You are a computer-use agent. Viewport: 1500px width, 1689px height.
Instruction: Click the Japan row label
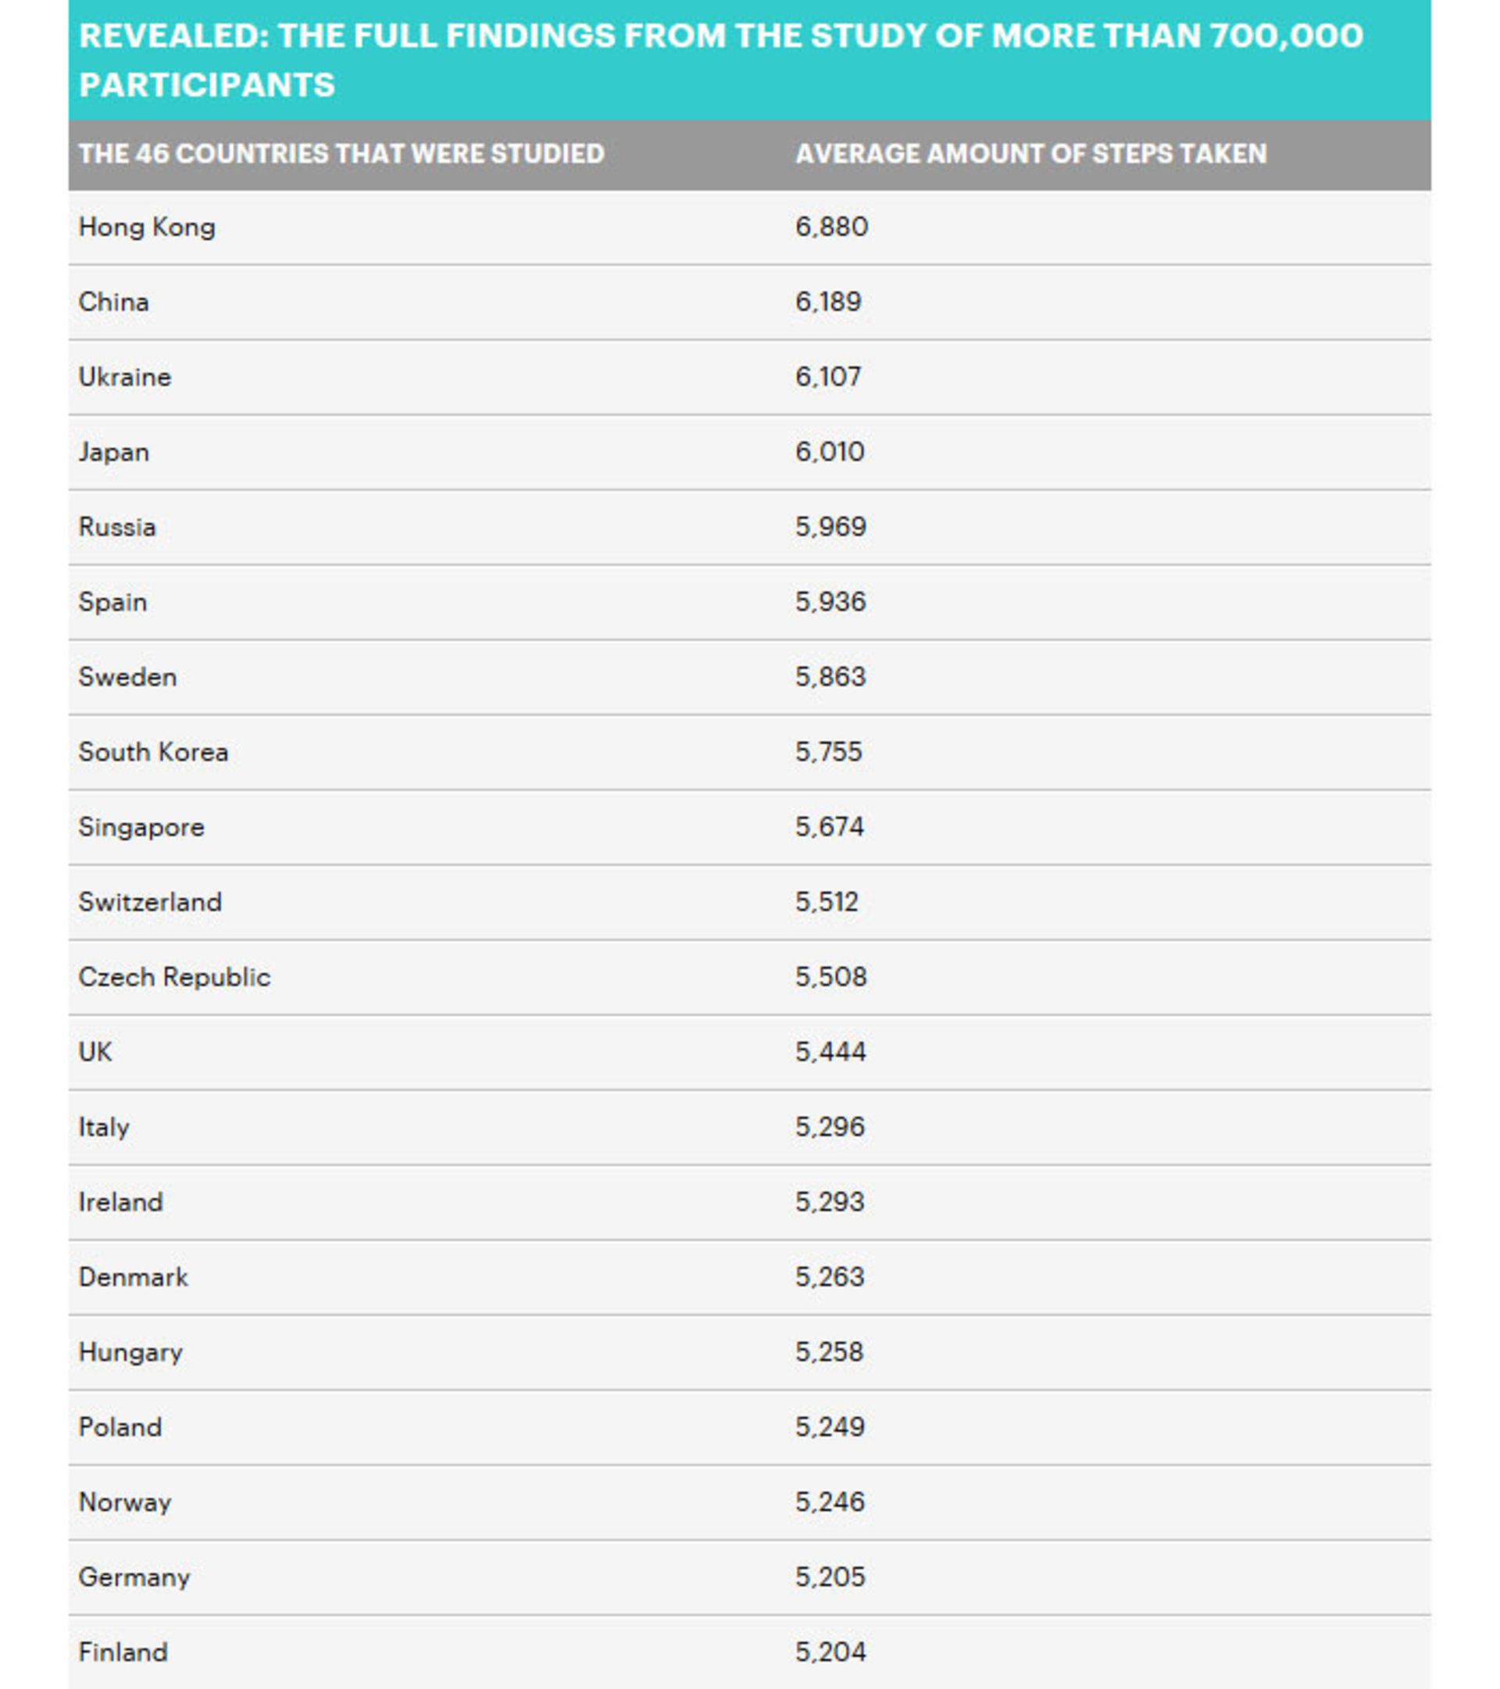click(114, 453)
